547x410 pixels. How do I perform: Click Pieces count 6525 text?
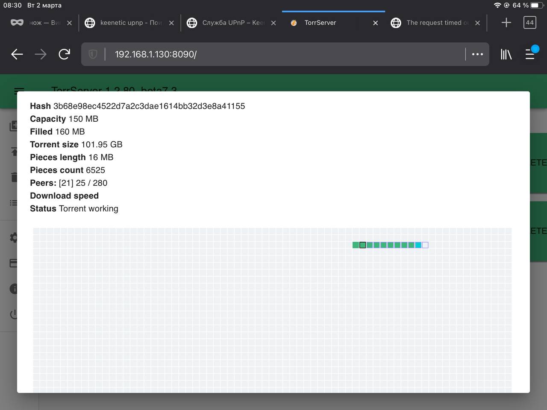pyautogui.click(x=68, y=170)
